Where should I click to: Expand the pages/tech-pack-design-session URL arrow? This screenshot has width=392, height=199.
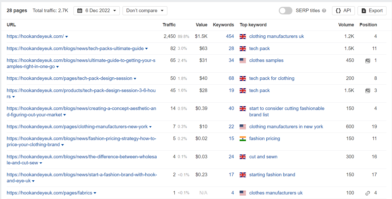(135, 79)
